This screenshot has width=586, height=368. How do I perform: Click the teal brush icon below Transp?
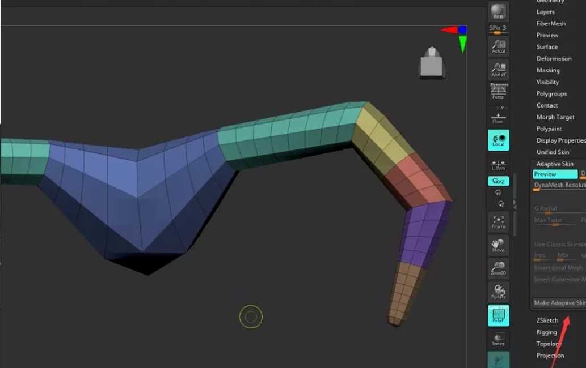[x=498, y=360]
